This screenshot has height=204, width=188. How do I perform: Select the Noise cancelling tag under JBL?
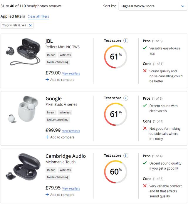58,62
